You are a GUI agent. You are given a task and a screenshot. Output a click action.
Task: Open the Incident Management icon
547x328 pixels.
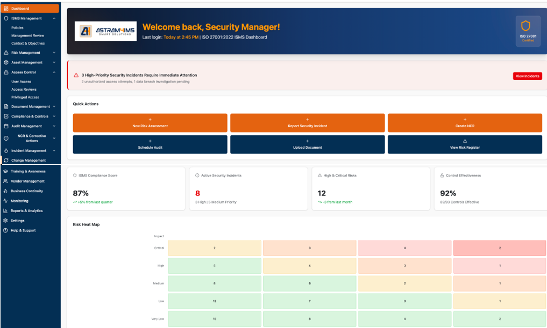point(5,150)
